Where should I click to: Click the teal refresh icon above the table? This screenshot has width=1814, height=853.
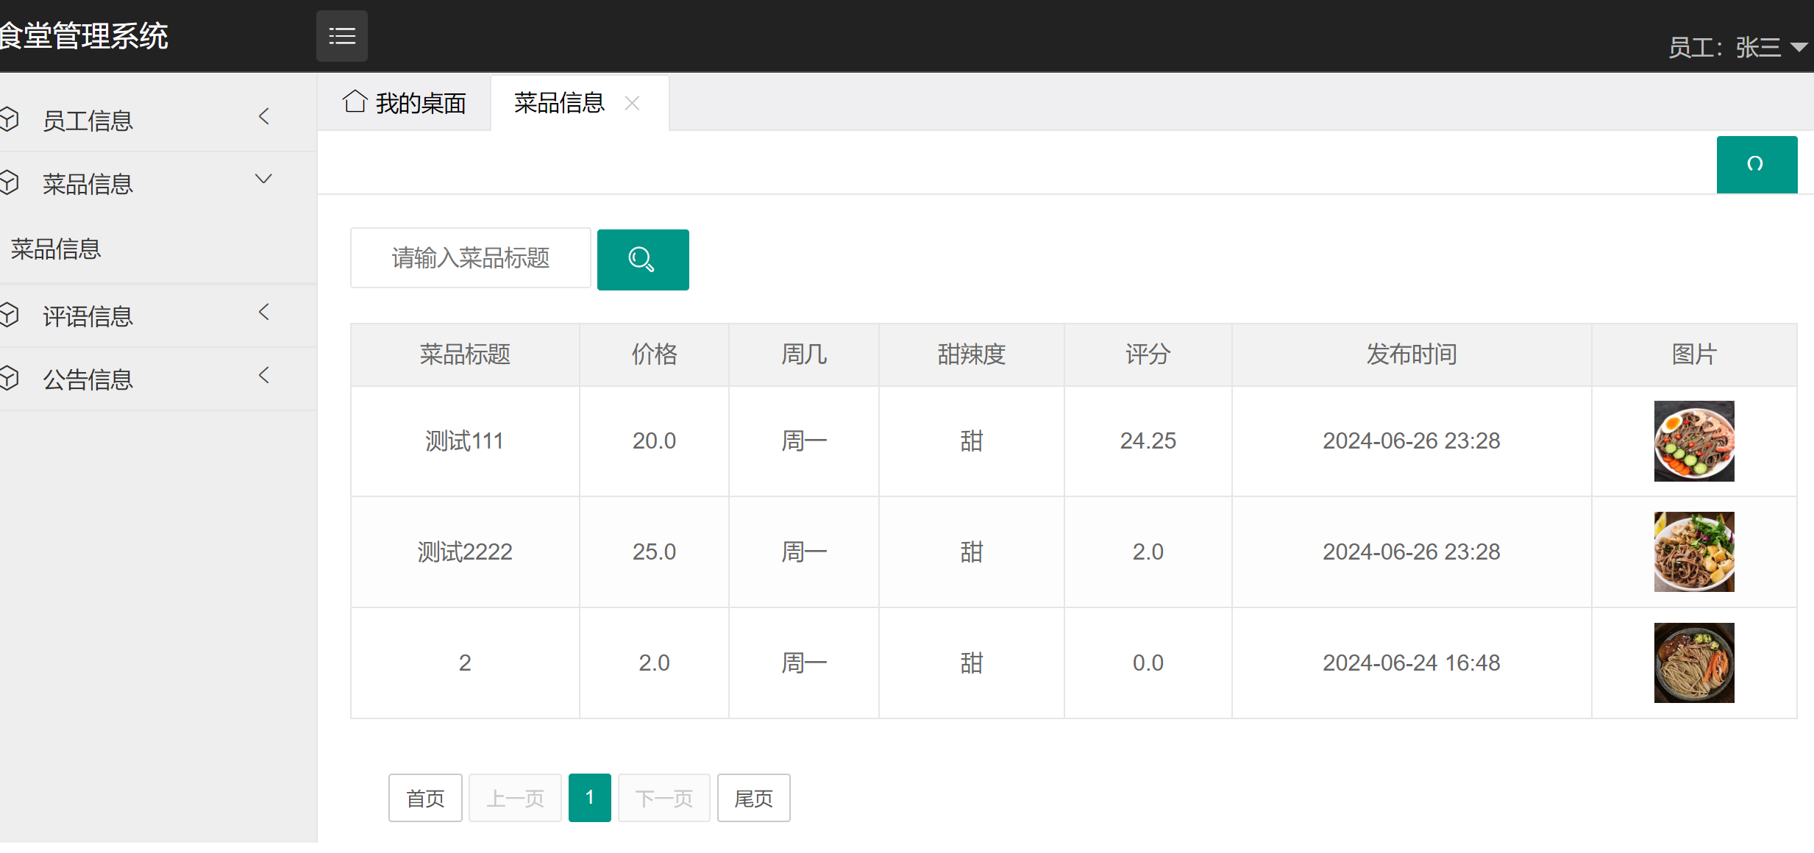[1757, 165]
